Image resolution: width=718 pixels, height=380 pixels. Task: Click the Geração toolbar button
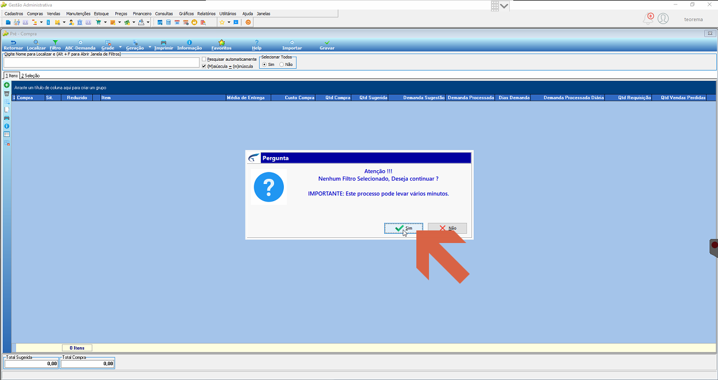coord(135,45)
